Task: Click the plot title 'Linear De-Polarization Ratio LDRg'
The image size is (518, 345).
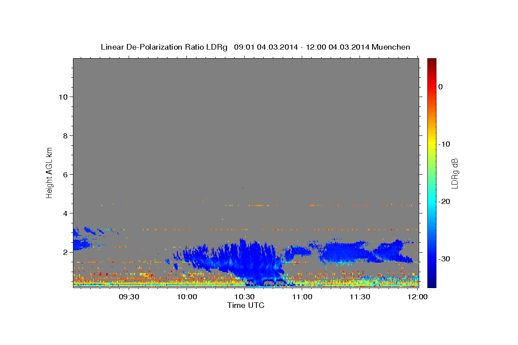Action: point(164,47)
